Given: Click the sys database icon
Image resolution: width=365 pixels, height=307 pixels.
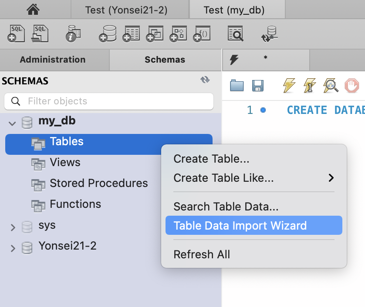Looking at the screenshot, I should coord(27,227).
